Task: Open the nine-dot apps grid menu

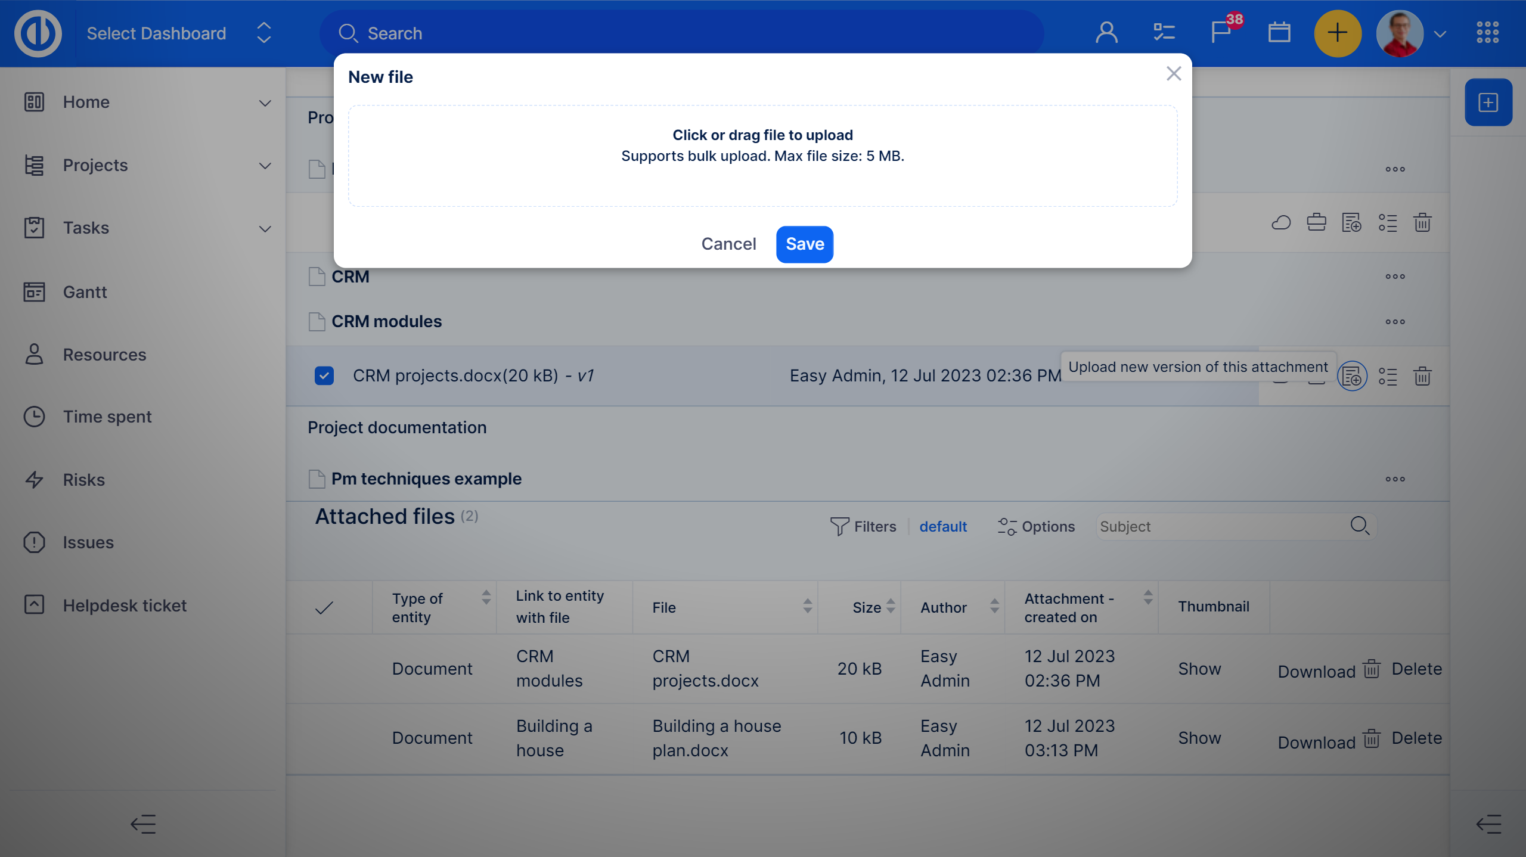Action: (1487, 33)
